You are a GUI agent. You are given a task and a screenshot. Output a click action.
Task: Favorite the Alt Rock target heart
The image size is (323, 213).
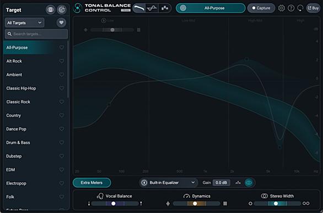point(61,61)
